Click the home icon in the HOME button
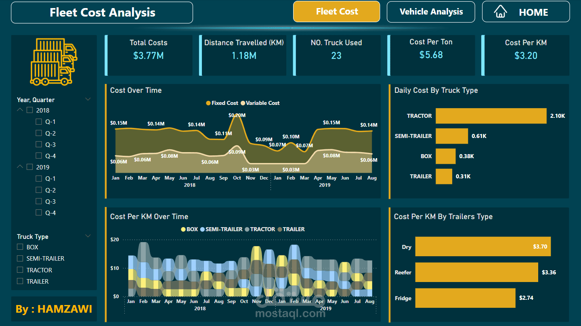581x326 pixels. 501,12
